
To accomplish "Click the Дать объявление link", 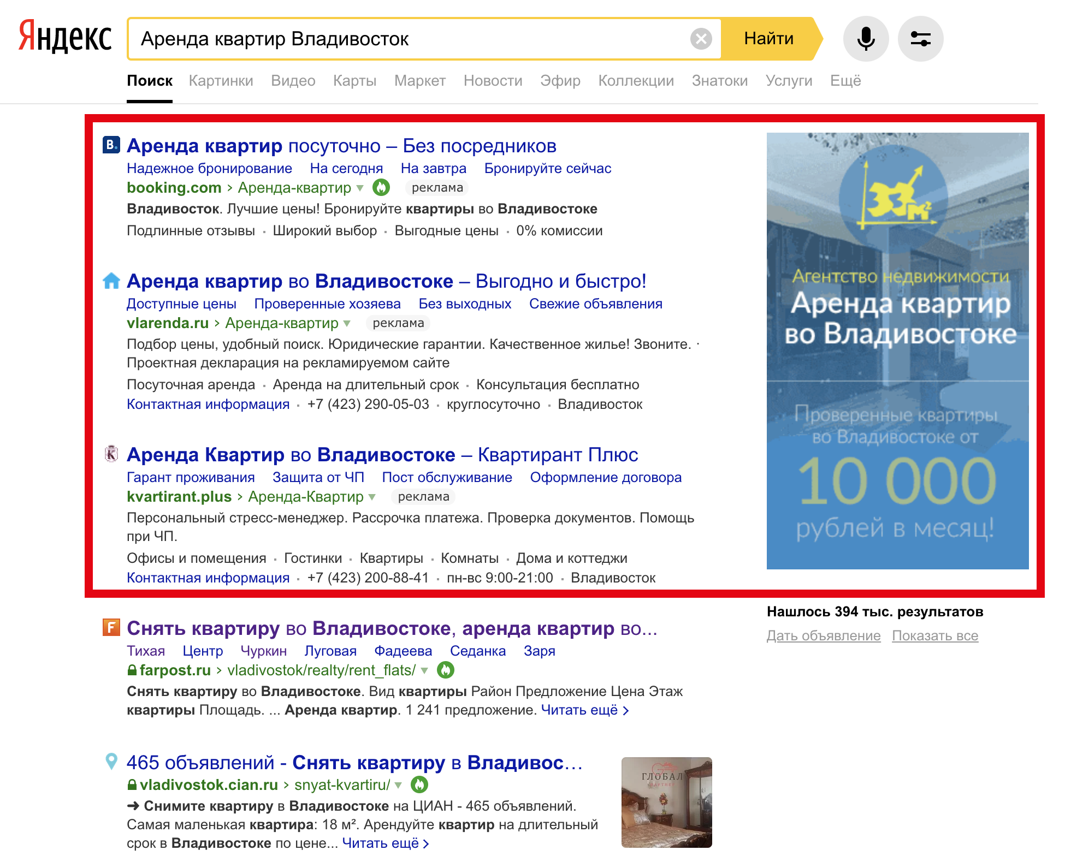I will point(824,635).
